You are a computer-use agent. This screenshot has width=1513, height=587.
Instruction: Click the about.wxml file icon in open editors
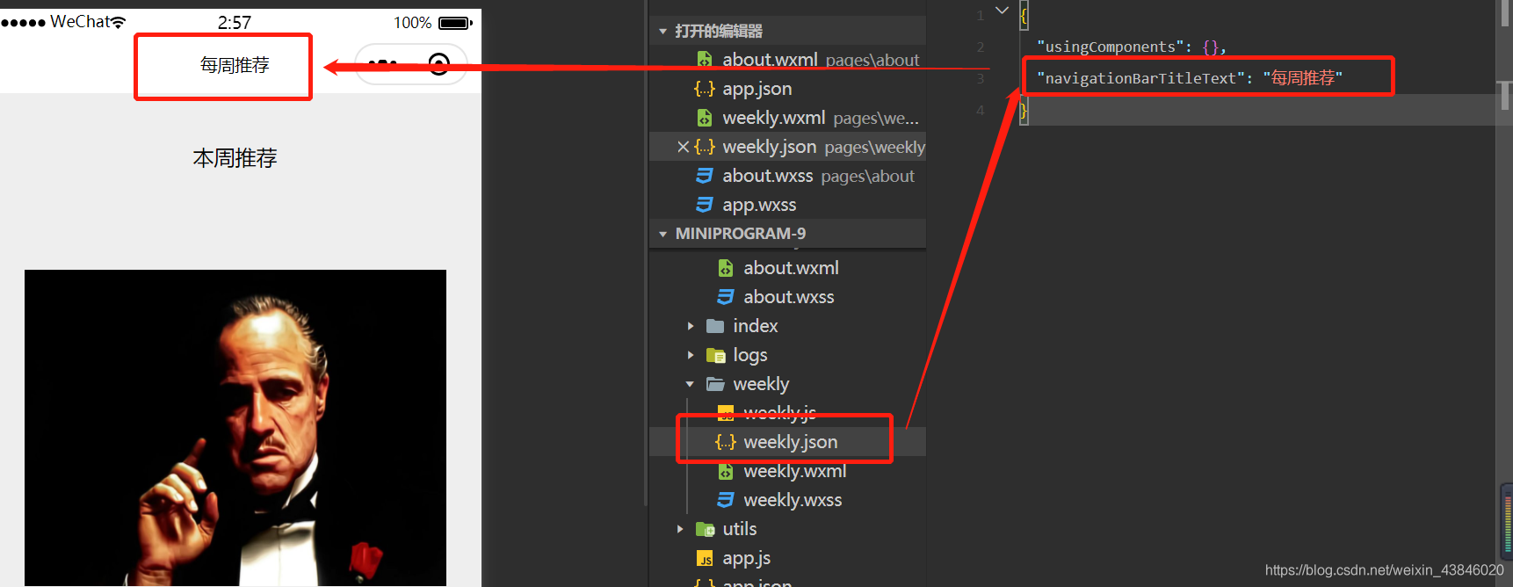coord(705,60)
